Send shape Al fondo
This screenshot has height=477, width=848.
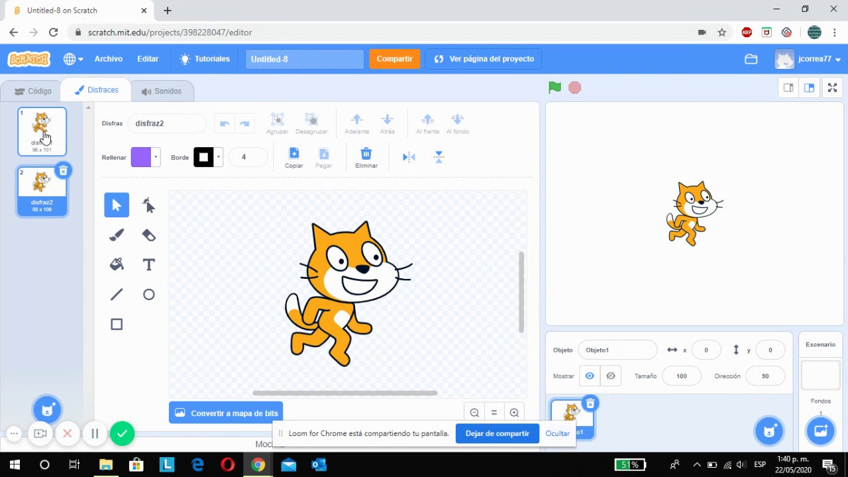tap(457, 123)
